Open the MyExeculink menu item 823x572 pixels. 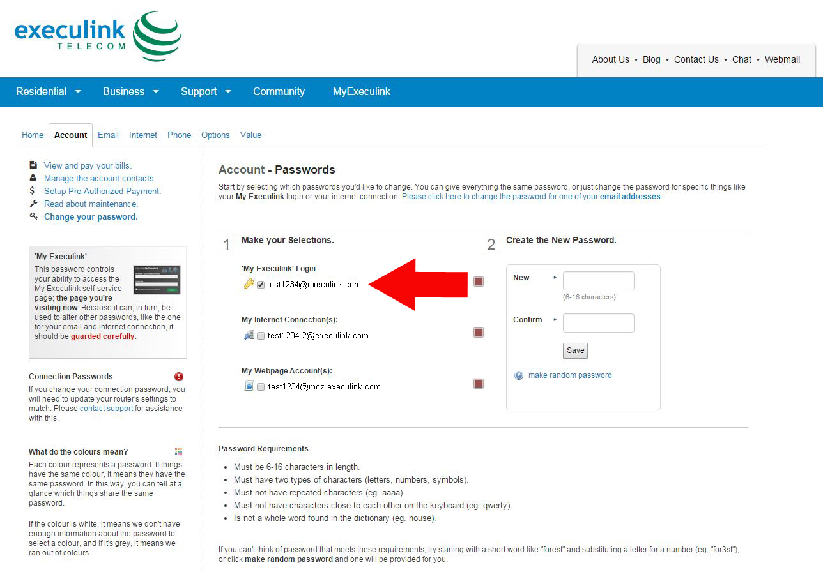coord(362,91)
